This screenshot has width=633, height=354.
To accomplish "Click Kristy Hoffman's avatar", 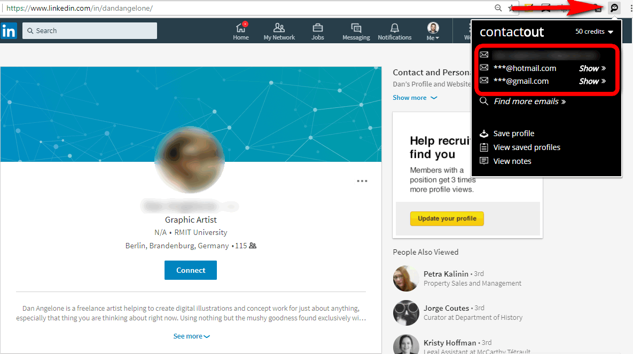I will pos(406,345).
